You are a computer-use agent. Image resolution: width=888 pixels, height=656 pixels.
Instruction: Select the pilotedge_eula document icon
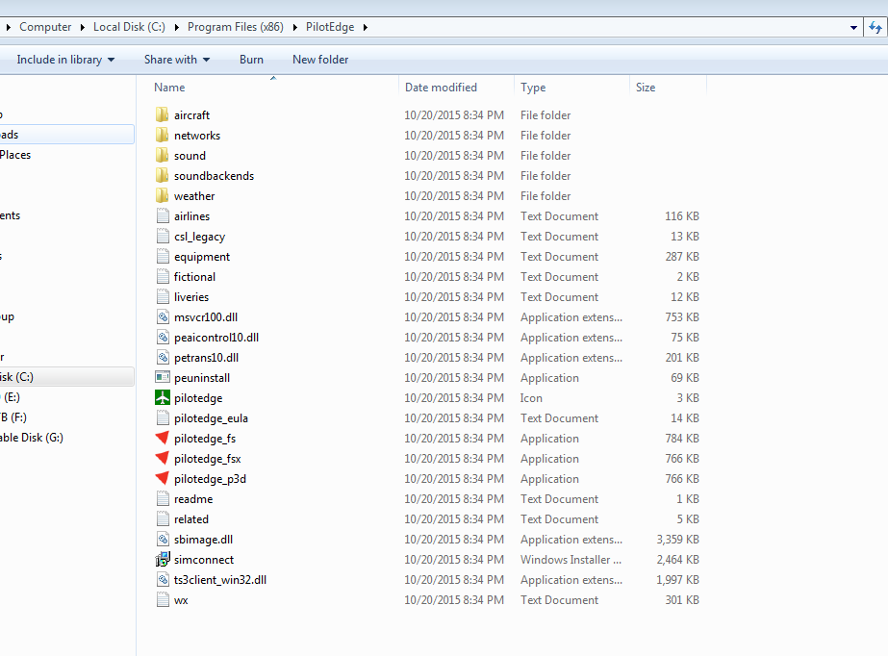tap(163, 418)
